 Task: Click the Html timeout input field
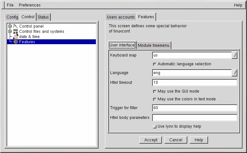point(194,83)
